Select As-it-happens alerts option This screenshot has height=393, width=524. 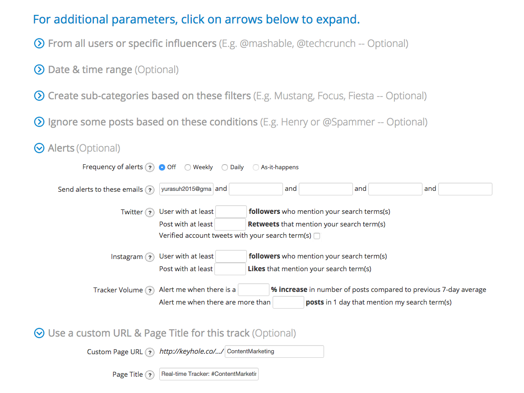pyautogui.click(x=255, y=167)
